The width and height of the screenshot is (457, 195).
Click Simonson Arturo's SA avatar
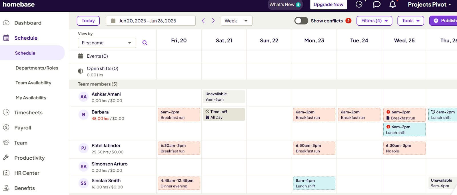coord(83,167)
